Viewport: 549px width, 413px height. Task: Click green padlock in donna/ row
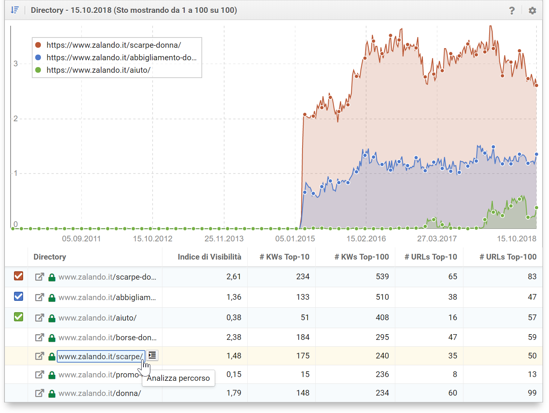[52, 394]
